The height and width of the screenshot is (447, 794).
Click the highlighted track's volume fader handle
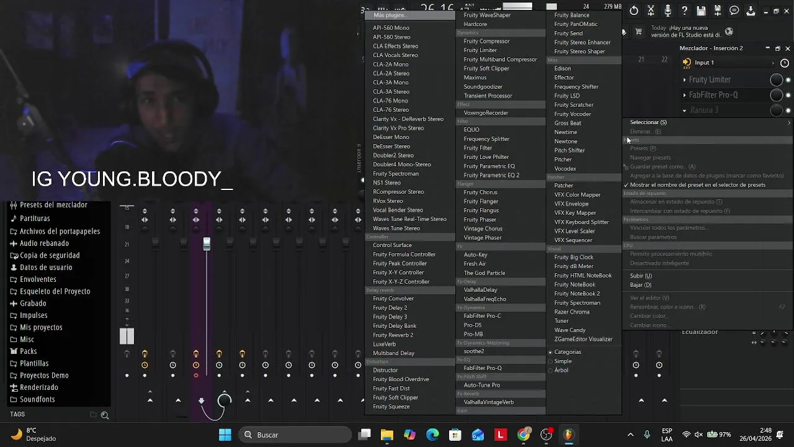[207, 245]
